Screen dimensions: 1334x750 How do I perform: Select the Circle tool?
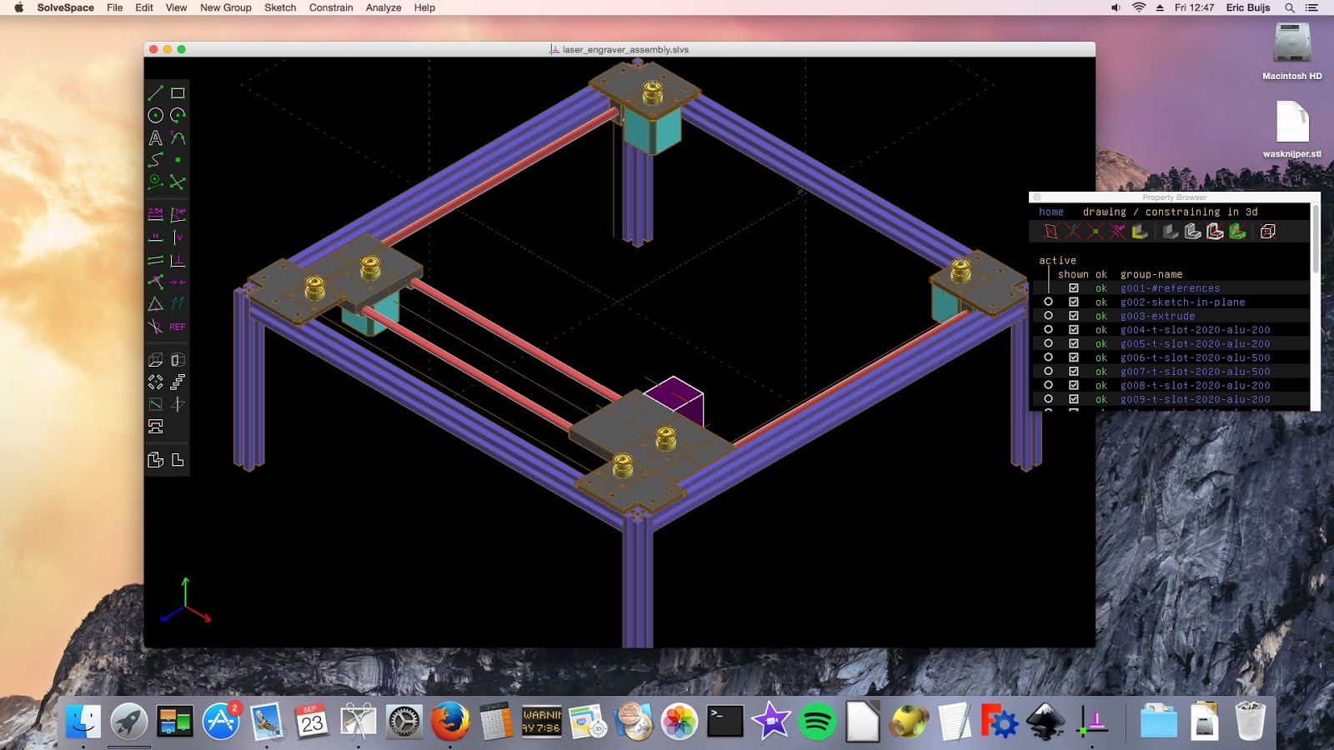pyautogui.click(x=154, y=115)
